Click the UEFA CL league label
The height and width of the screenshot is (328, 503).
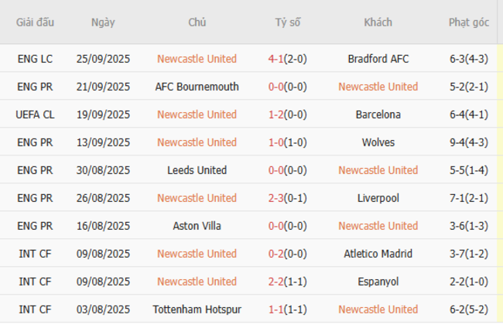tap(36, 114)
